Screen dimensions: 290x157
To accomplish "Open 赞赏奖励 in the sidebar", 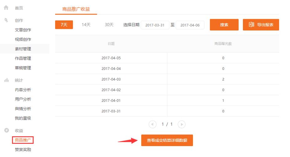I will click(x=23, y=149).
